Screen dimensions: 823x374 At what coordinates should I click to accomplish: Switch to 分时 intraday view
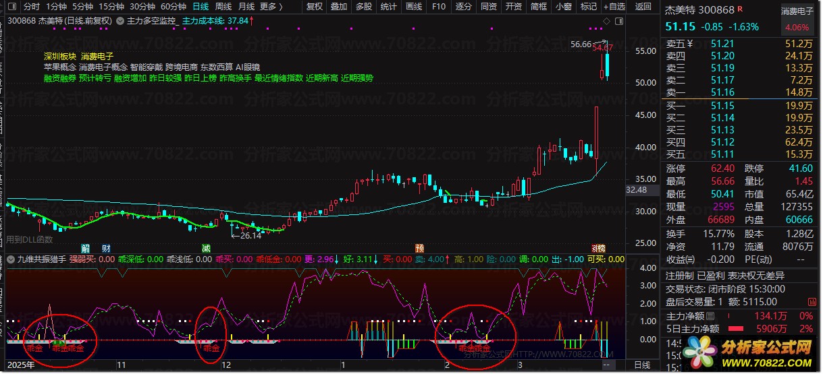(32, 7)
